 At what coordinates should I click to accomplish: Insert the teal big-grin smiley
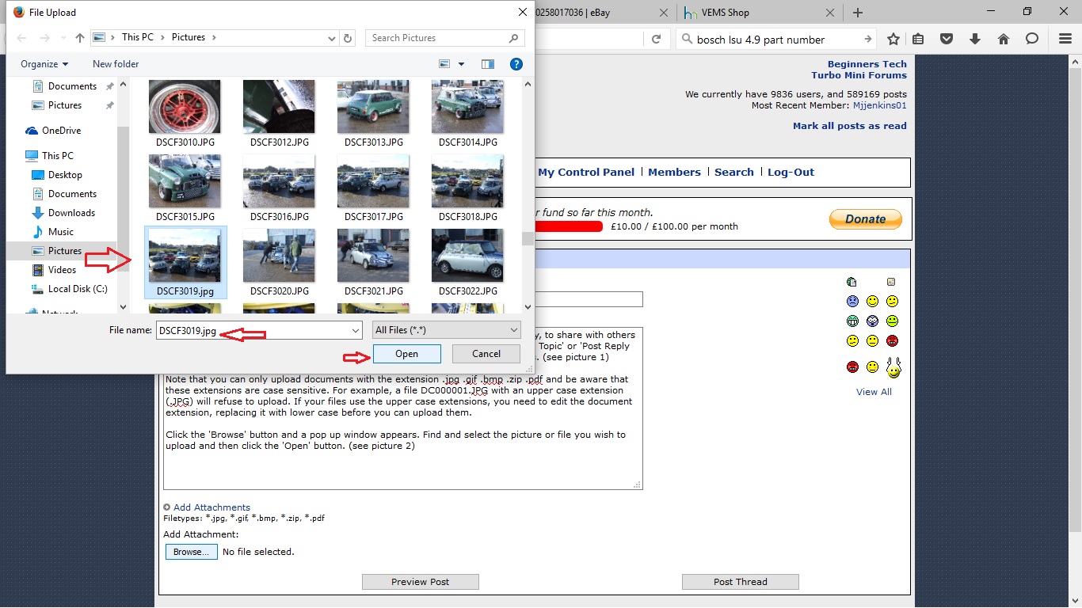click(852, 321)
